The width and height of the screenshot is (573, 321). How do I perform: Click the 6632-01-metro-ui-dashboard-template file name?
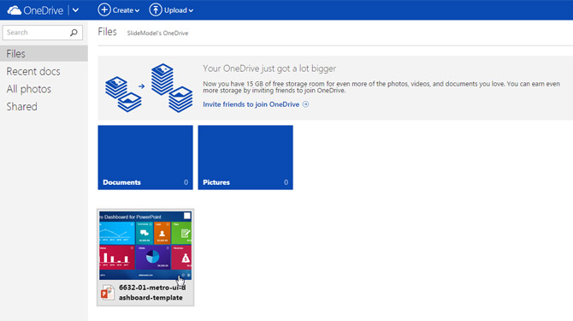[x=152, y=293]
